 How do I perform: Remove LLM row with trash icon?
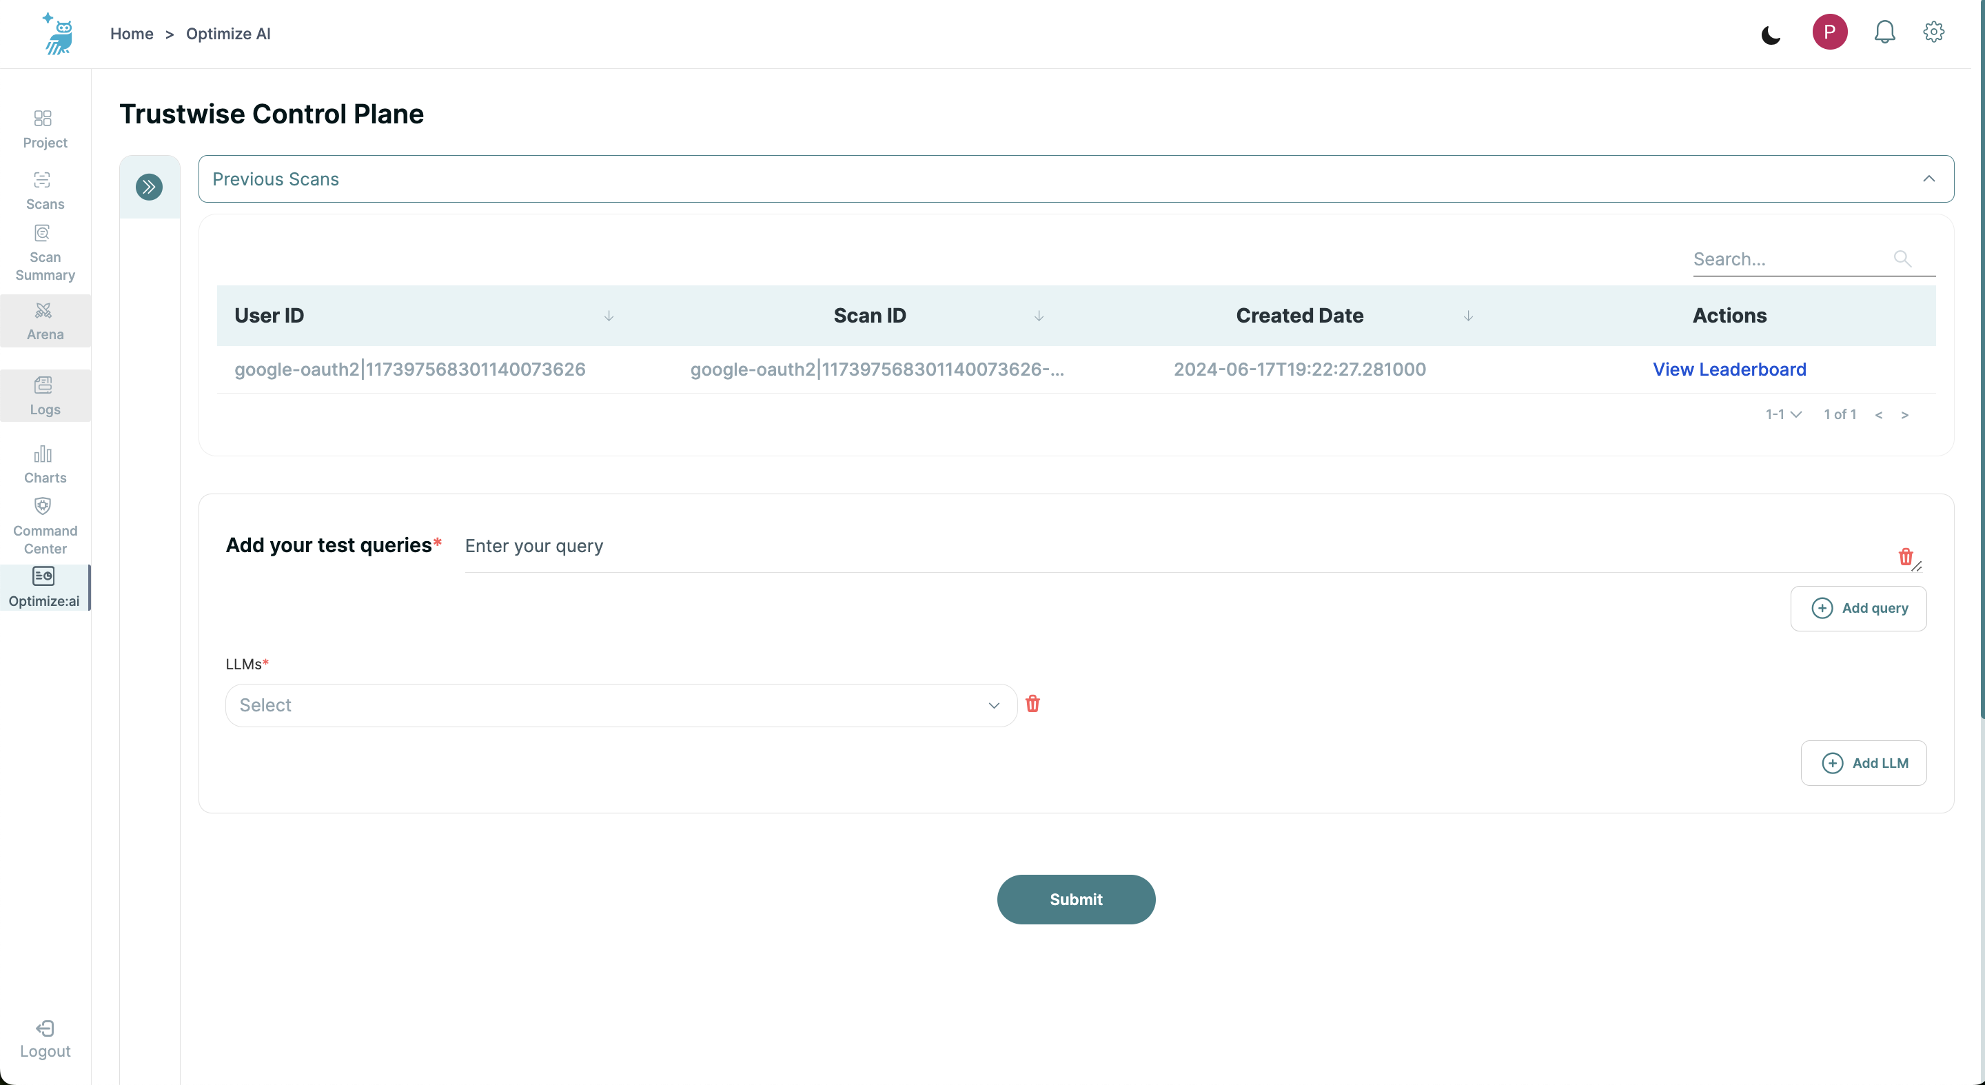[x=1032, y=704]
